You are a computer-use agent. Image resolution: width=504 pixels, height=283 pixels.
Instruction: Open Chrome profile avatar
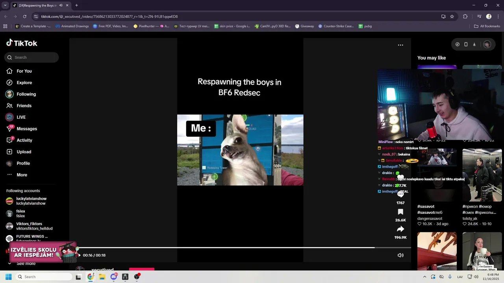(489, 17)
